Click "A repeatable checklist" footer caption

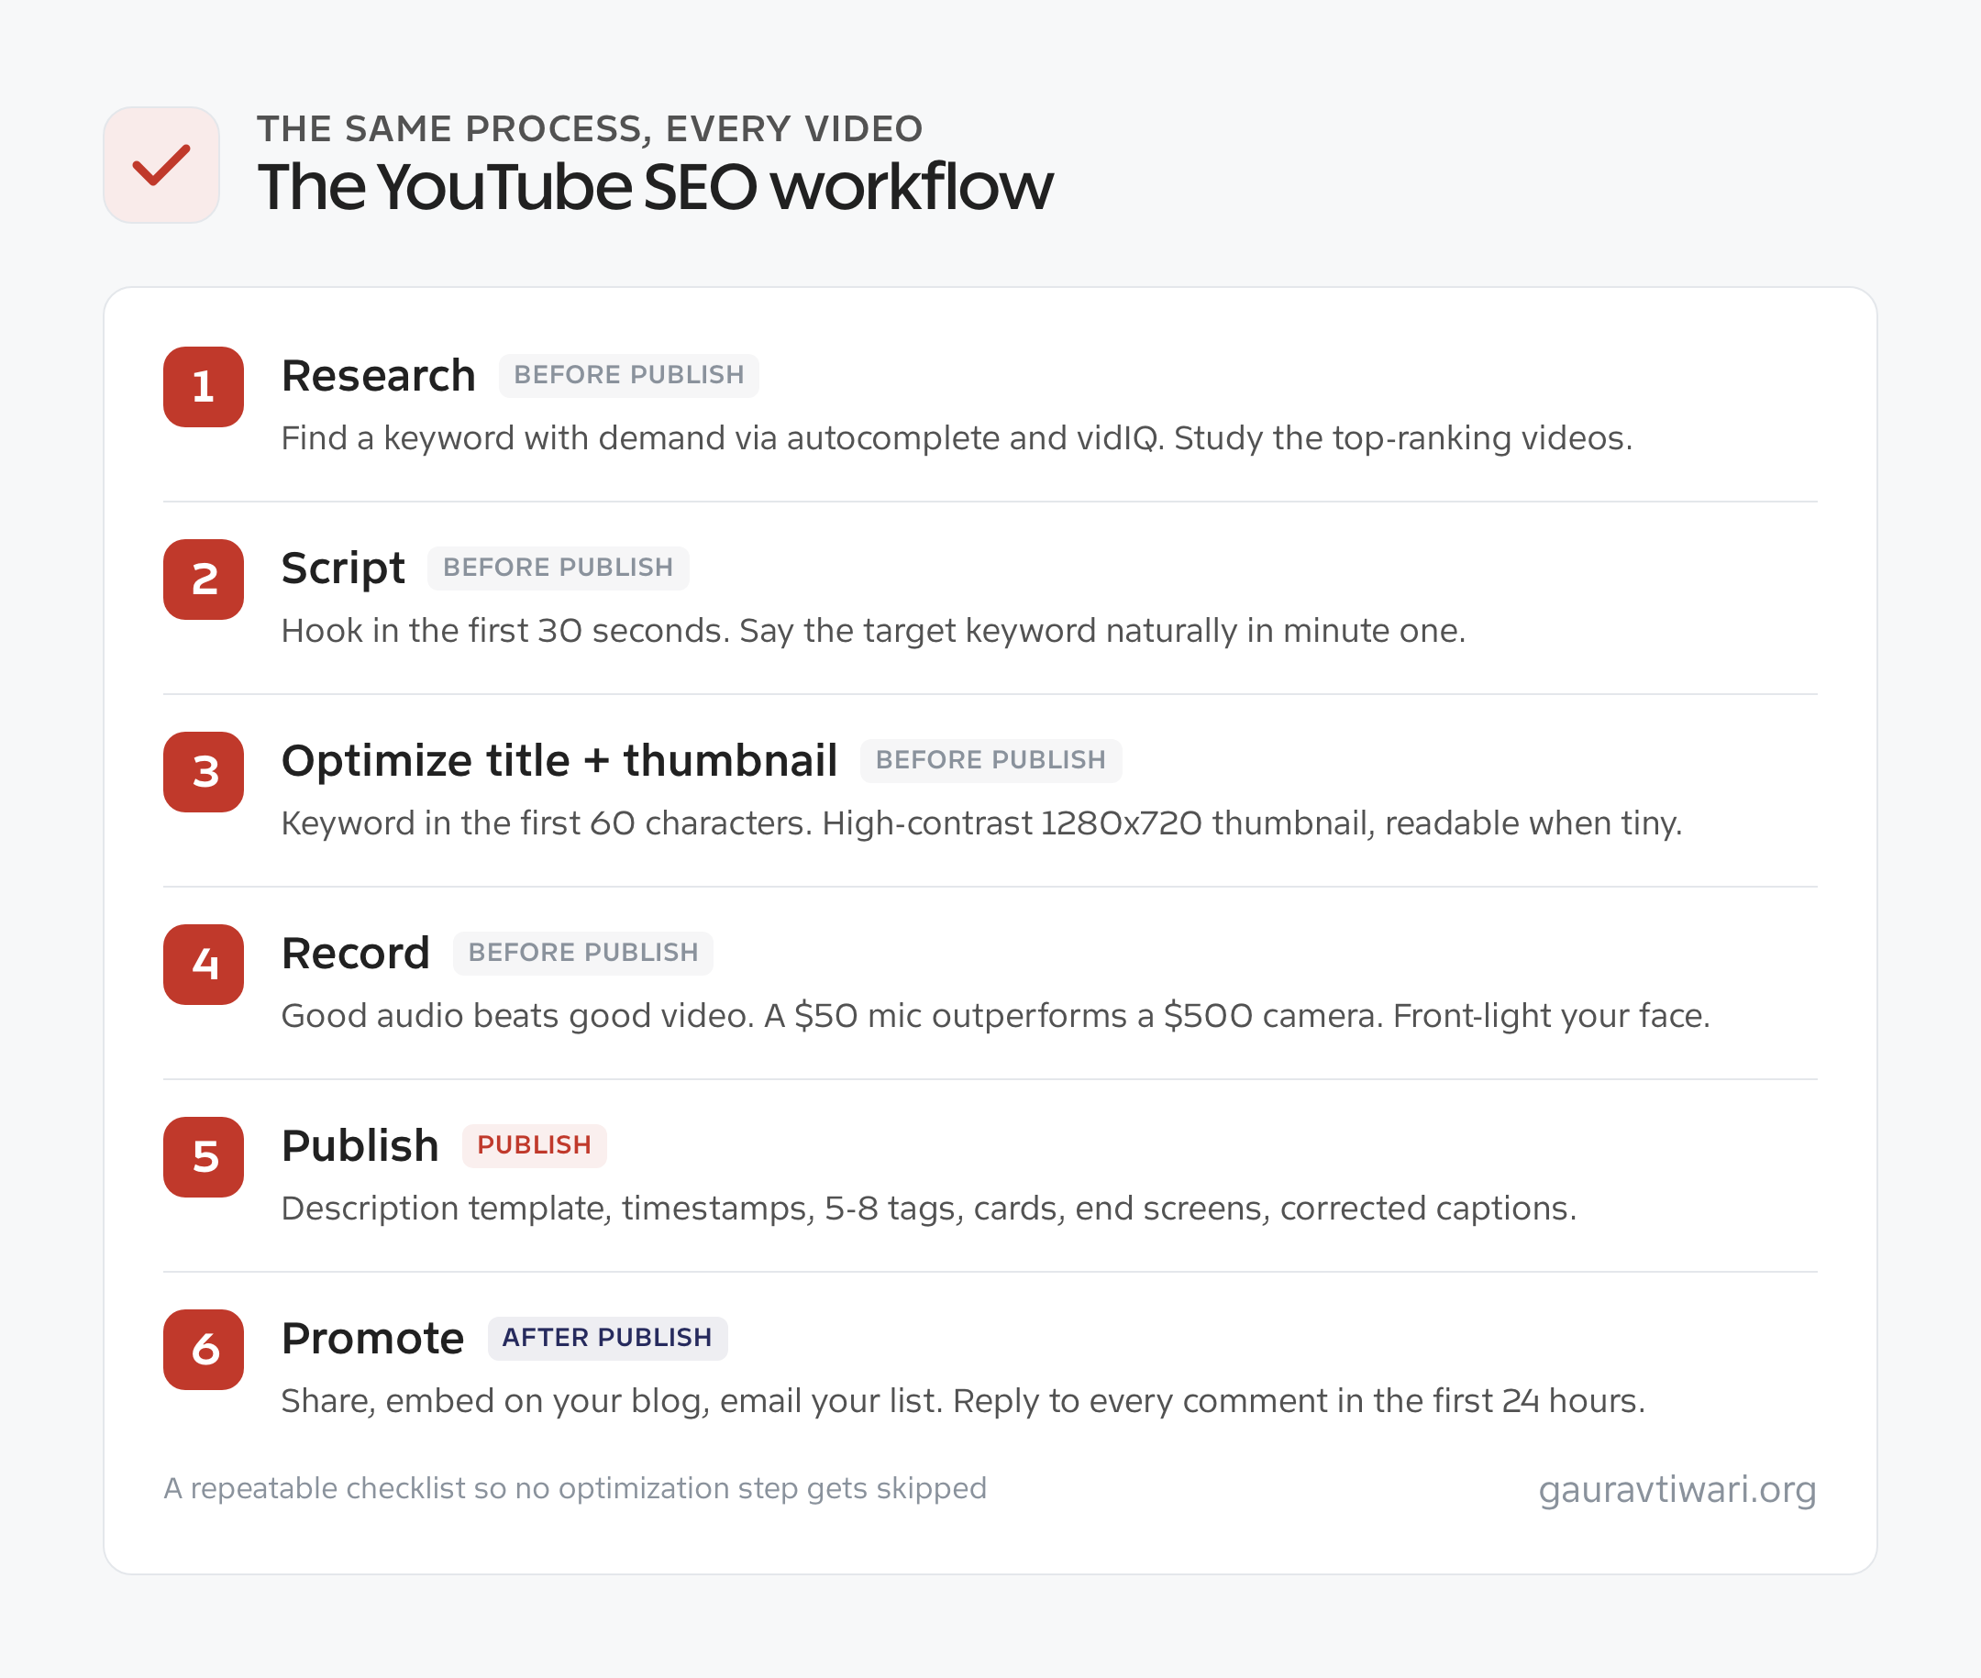(x=575, y=1488)
